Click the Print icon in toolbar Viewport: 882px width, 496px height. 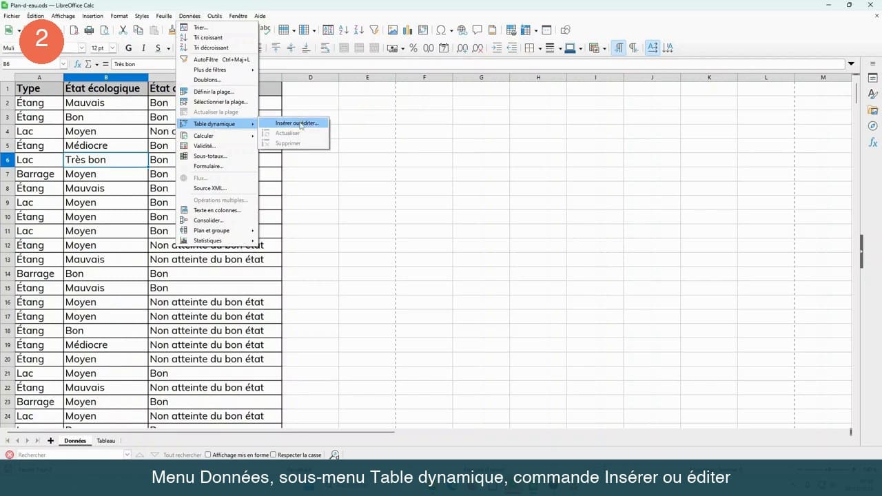tap(89, 30)
